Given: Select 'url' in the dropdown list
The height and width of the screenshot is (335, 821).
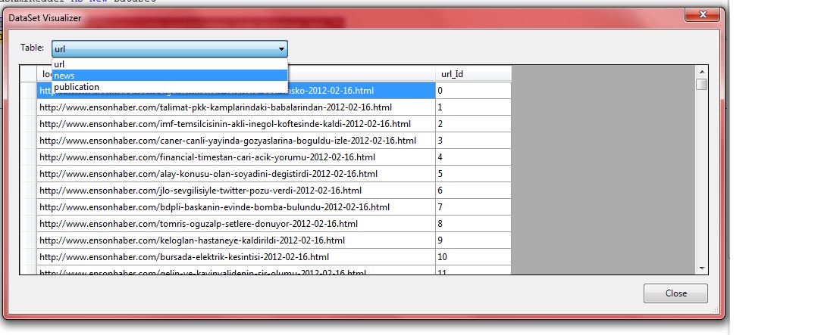Looking at the screenshot, I should (x=170, y=64).
